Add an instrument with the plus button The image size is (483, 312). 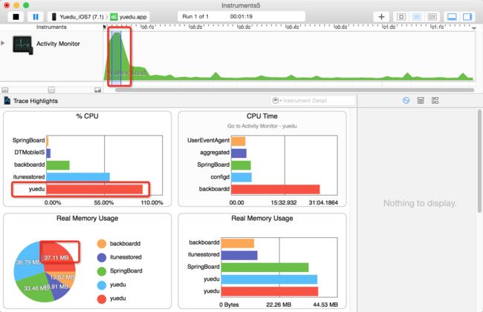point(381,16)
